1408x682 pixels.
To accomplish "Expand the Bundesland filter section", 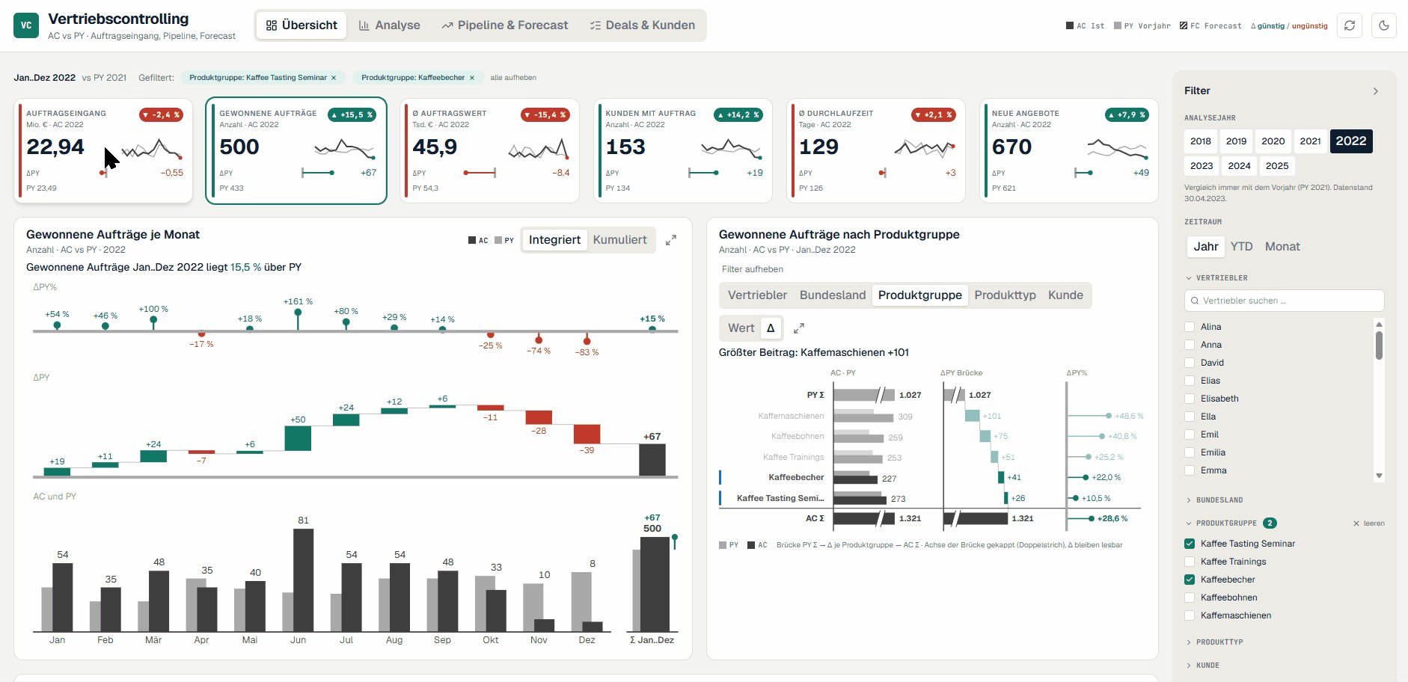I will [1214, 500].
